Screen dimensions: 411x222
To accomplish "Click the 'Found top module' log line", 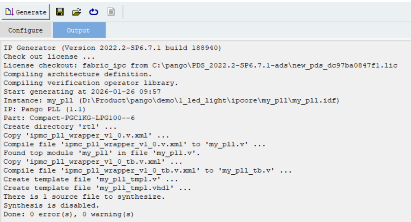I will tap(102, 153).
